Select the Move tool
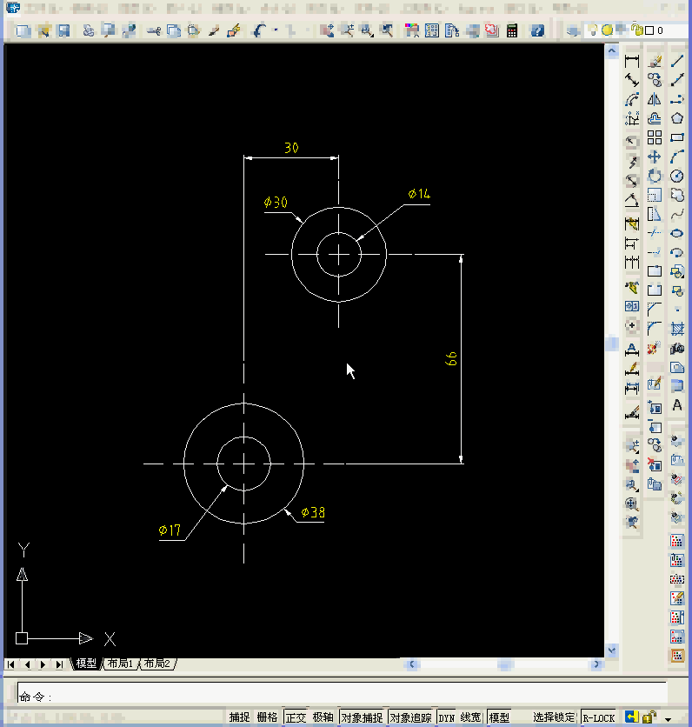 655,157
